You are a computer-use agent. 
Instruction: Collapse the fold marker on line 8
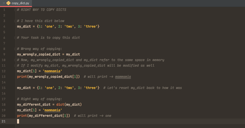[15, 49]
